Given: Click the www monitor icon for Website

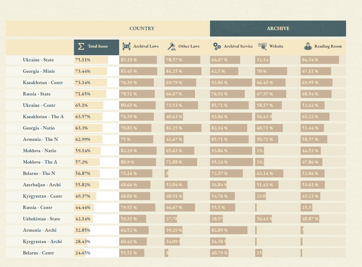Looking at the screenshot, I should click(x=263, y=46).
